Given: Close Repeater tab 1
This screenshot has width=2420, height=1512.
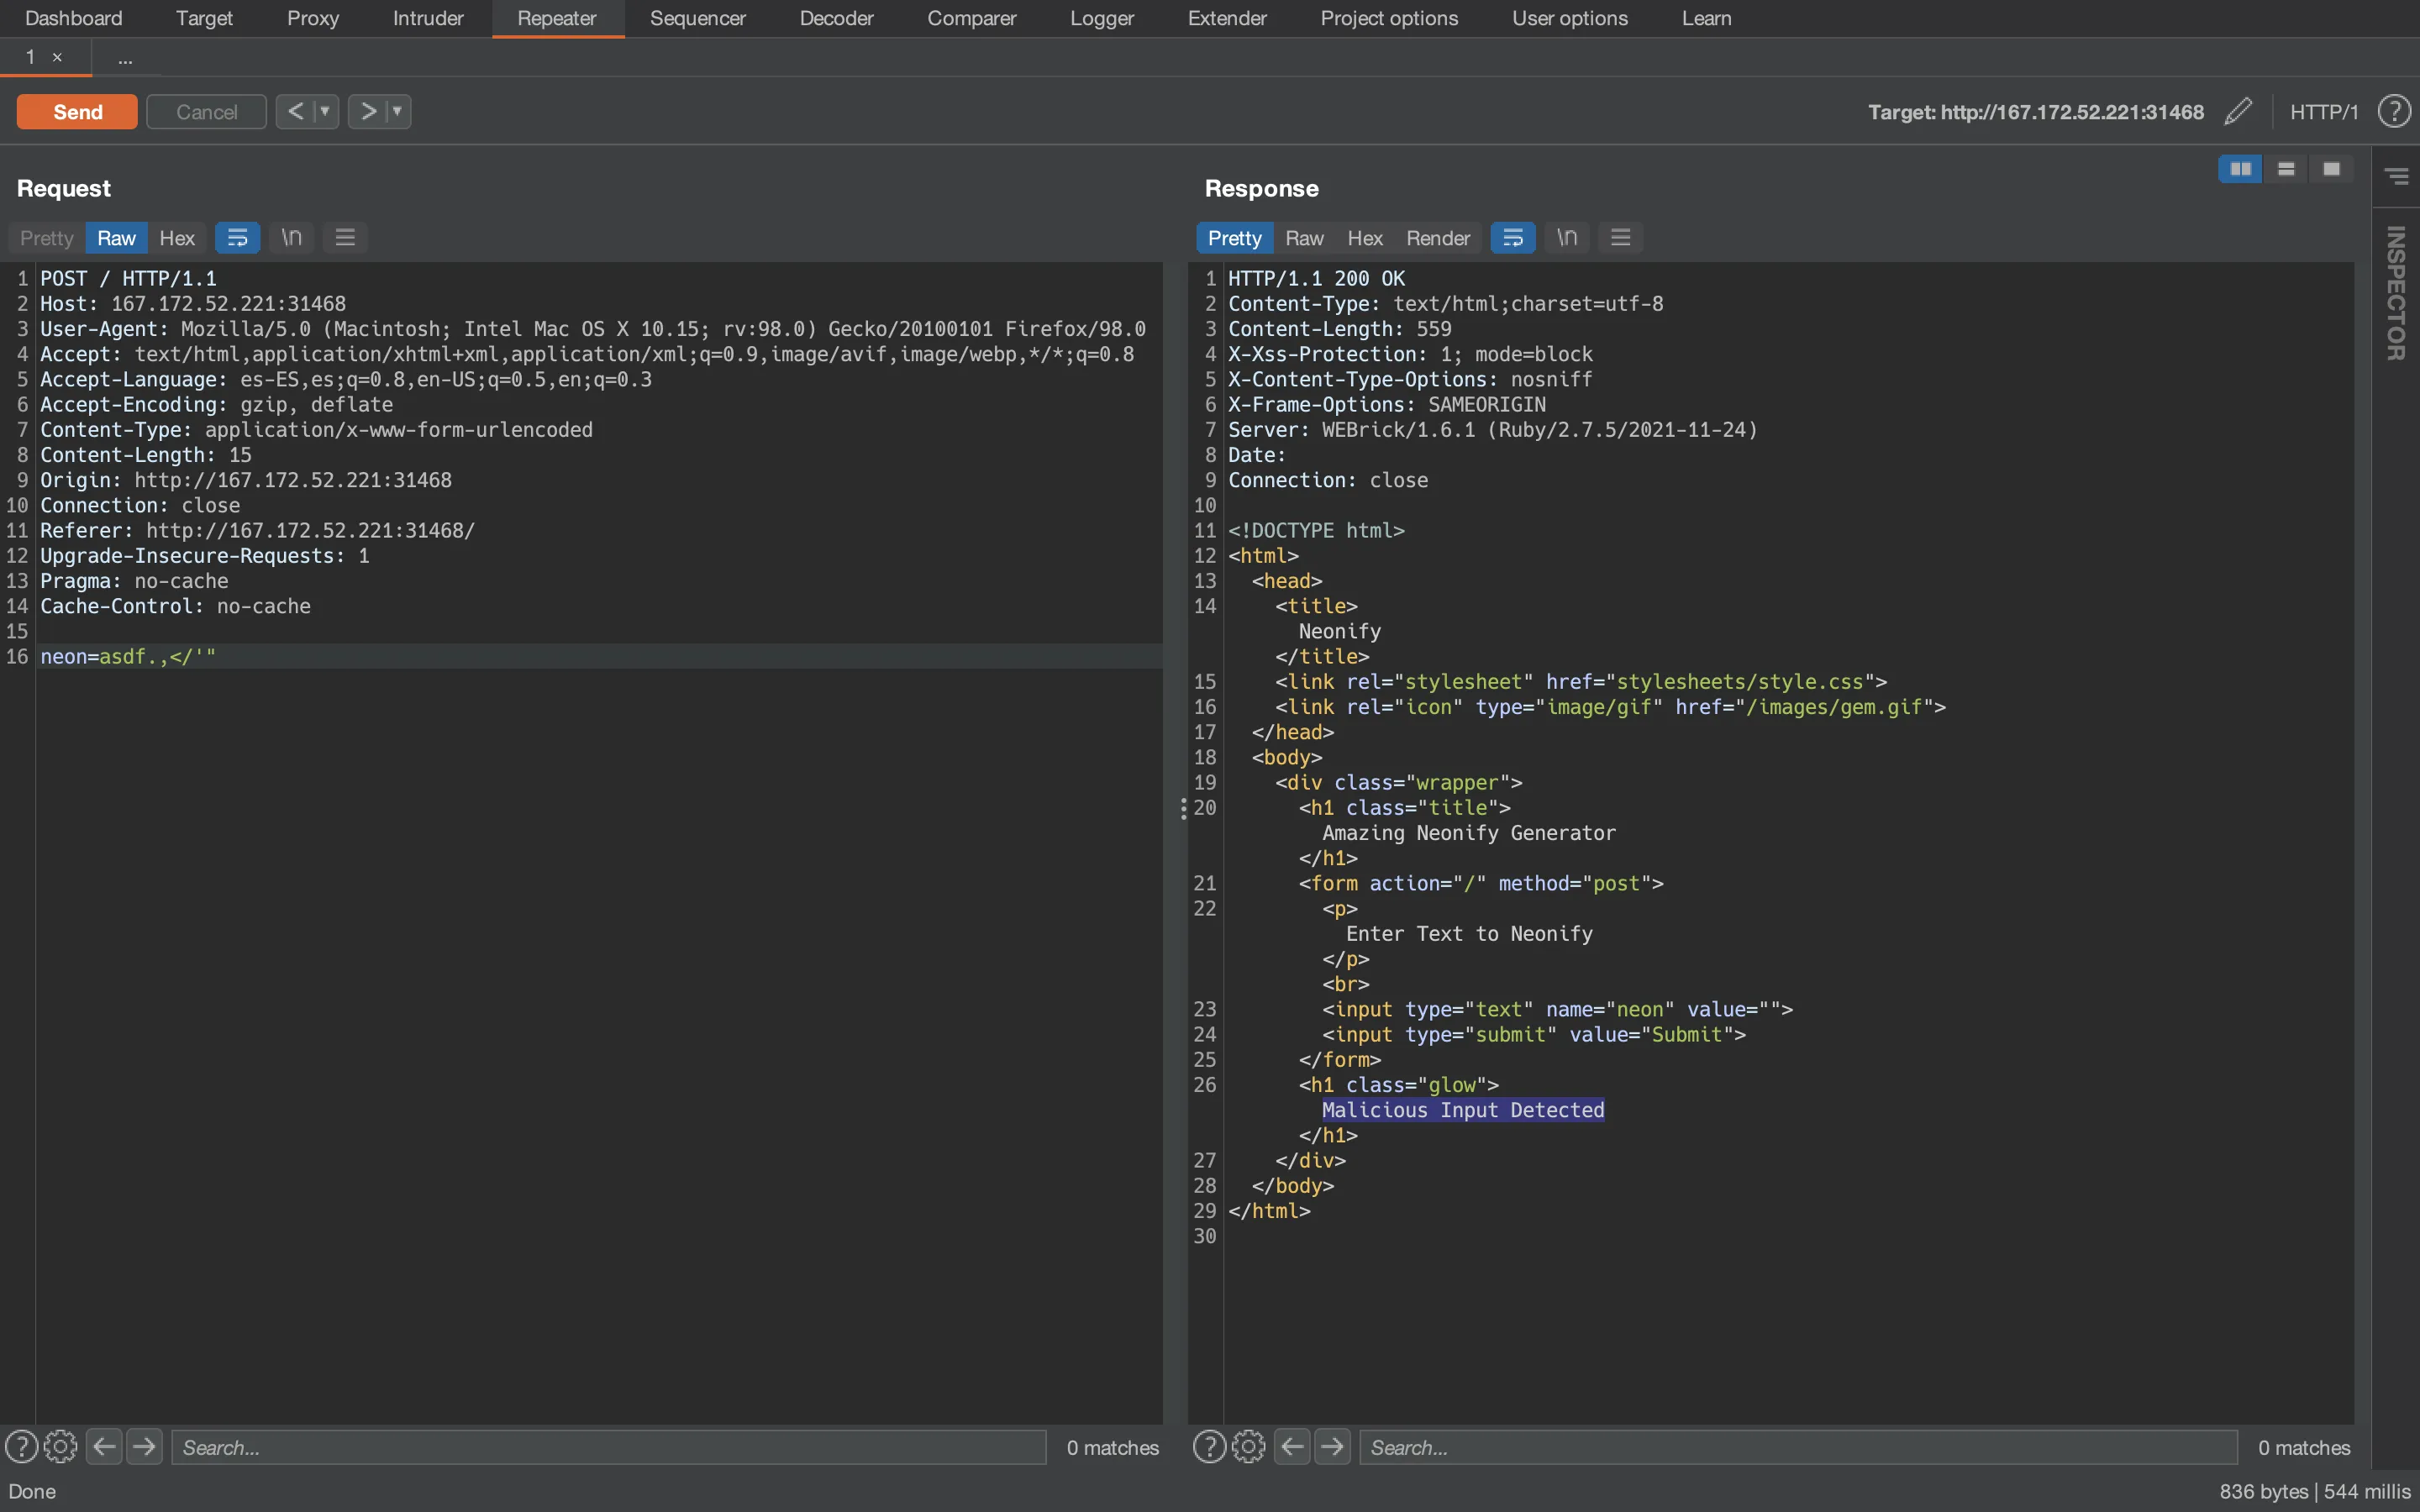Looking at the screenshot, I should 57,57.
